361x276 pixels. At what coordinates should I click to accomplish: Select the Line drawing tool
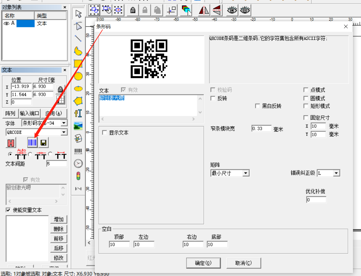click(78, 38)
